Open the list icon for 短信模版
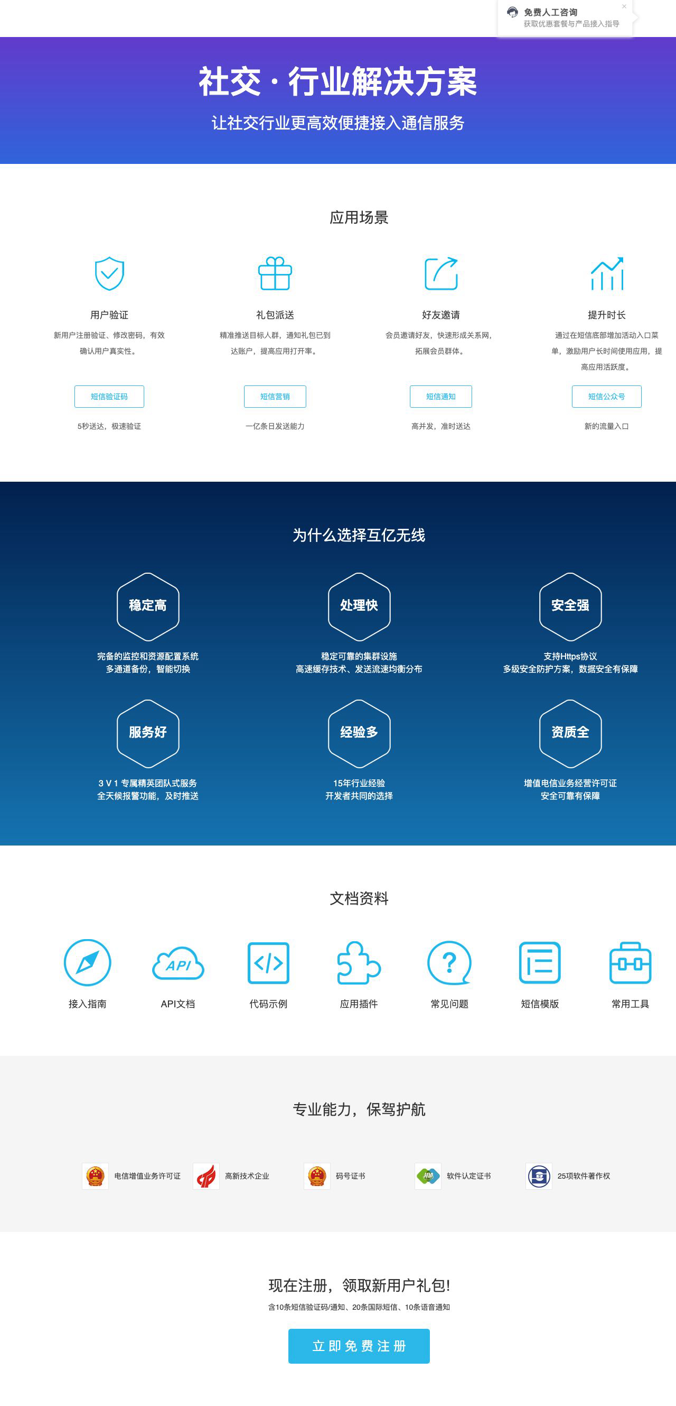Screen dimensions: 676x1406 540,963
